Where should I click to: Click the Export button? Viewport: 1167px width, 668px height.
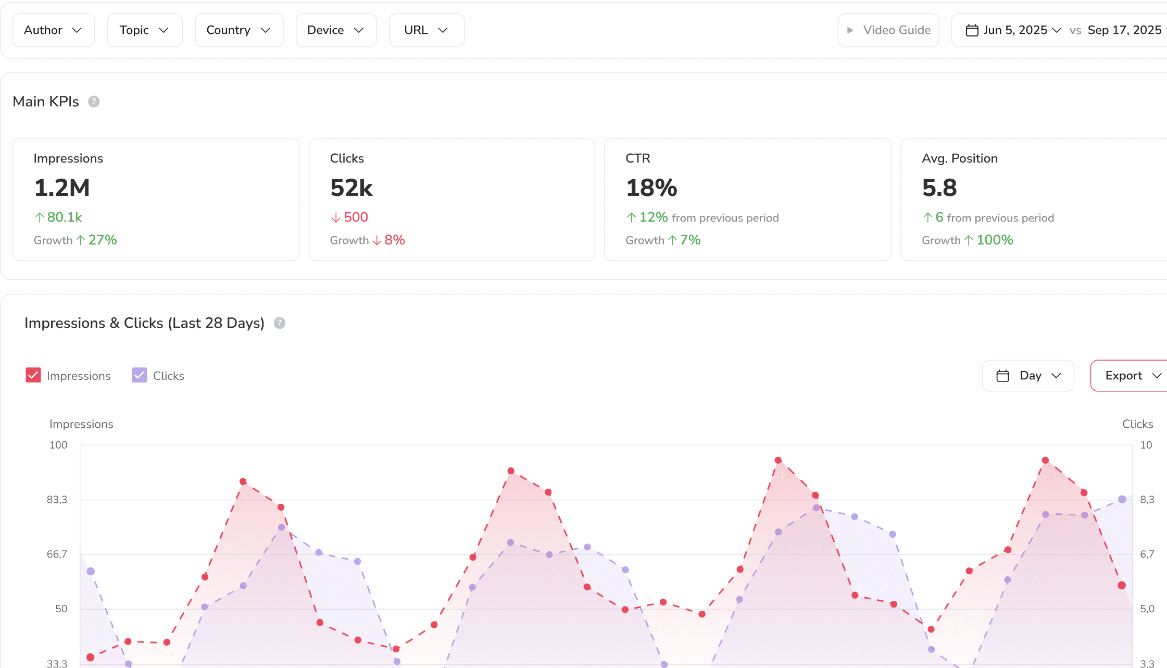coord(1125,375)
